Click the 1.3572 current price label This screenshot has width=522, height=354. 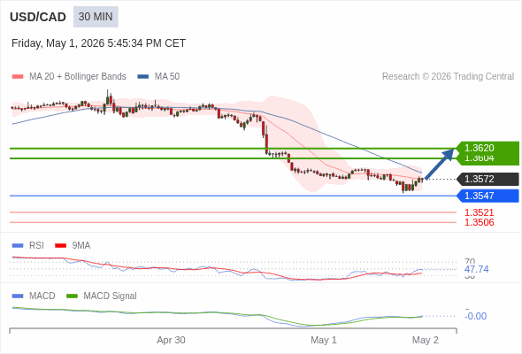(x=487, y=179)
